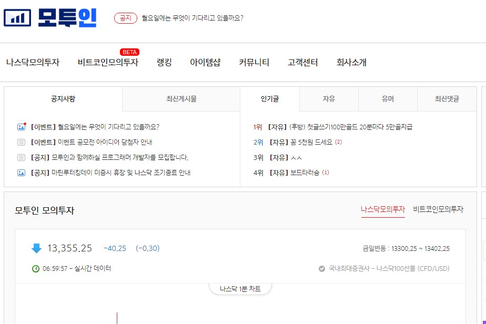486x324 pixels.
Task: Click document icon beside 프로그래머 개발자 모집 post
Action: 21,157
